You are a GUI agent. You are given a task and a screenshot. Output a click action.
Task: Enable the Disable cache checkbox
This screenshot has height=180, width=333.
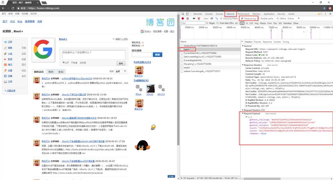tap(259, 18)
